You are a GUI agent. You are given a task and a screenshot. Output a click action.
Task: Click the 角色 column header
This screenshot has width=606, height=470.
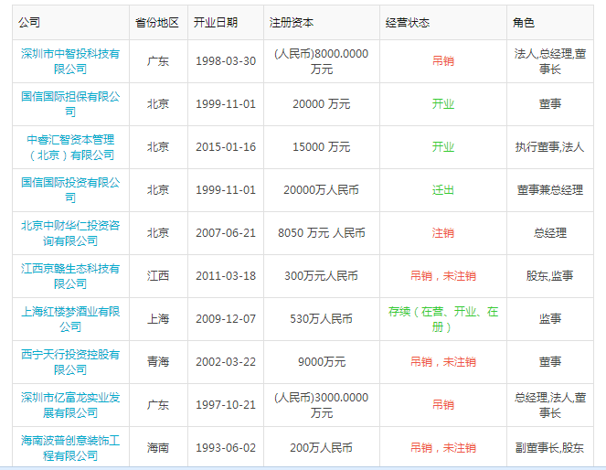[x=524, y=23]
